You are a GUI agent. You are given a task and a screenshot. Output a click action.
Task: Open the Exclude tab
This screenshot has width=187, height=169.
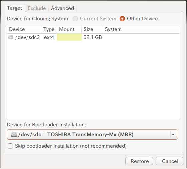37,8
